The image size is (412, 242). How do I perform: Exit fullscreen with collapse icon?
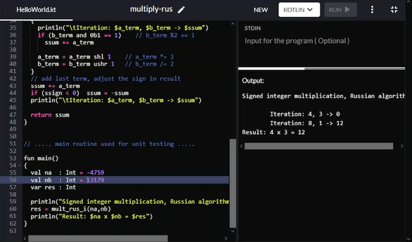point(394,10)
